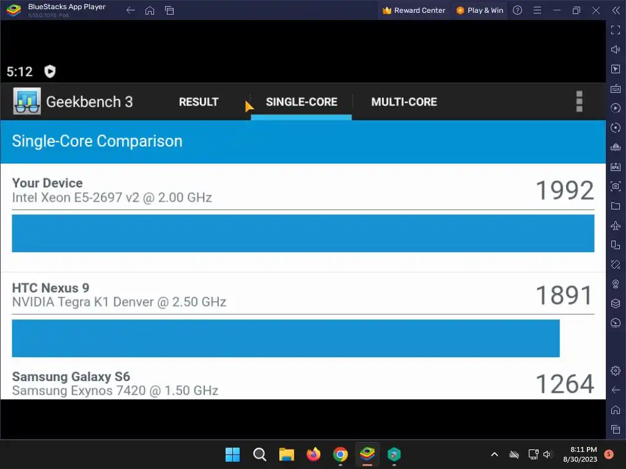Viewport: 626px width, 469px height.
Task: Click the green hexagon taskbar icon
Action: 394,454
